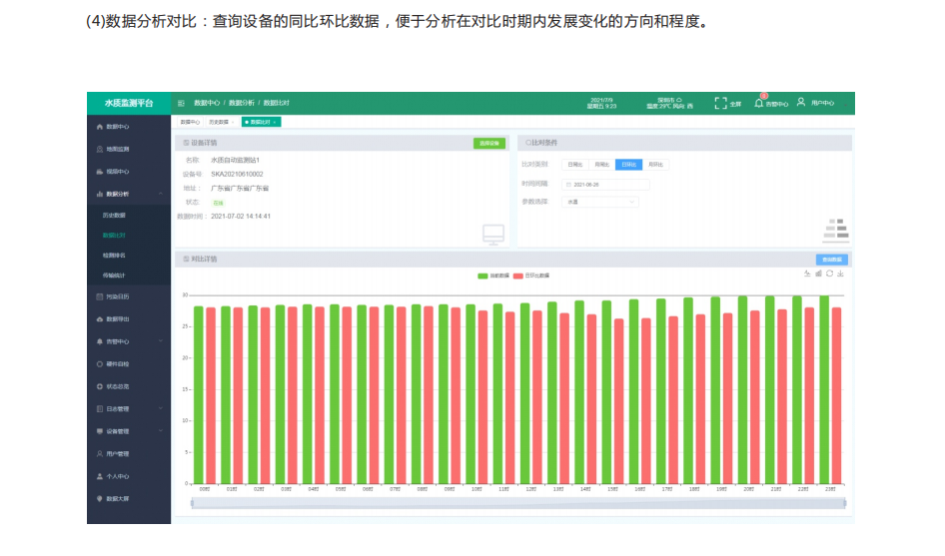The height and width of the screenshot is (556, 945).
Task: Open 检测排名 submenu item
Action: 114,256
